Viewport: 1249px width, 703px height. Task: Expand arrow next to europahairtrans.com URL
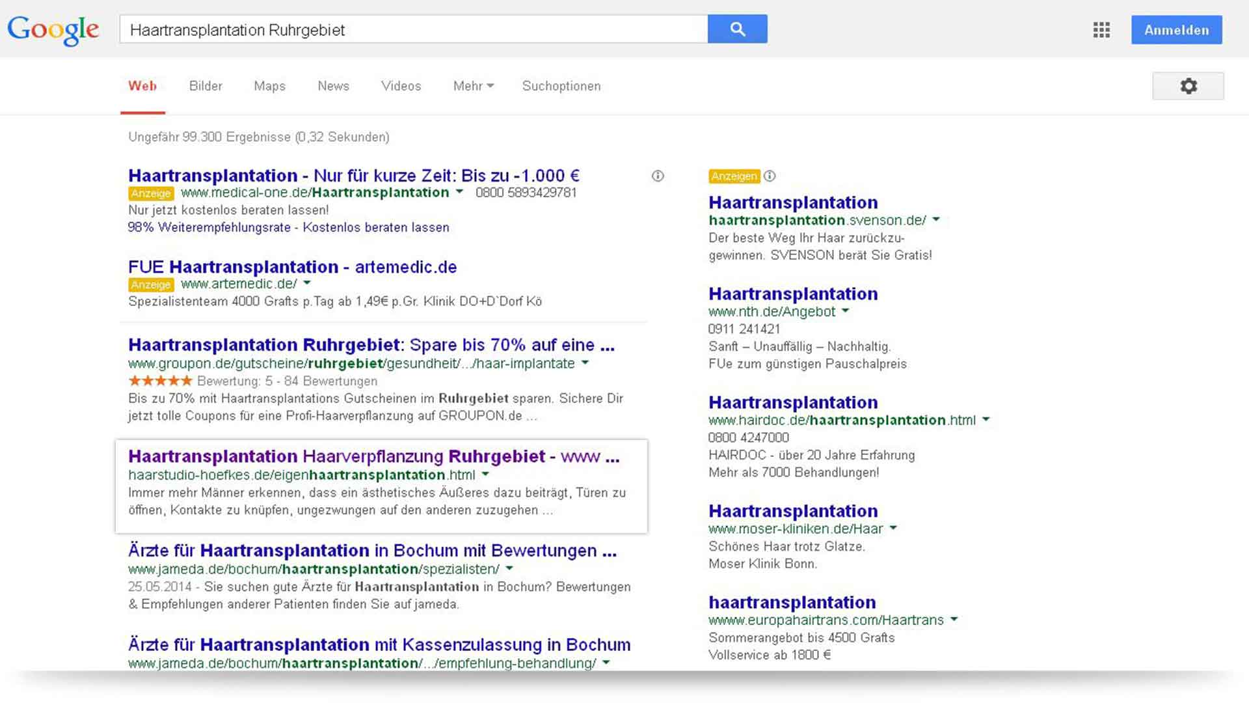tap(954, 619)
